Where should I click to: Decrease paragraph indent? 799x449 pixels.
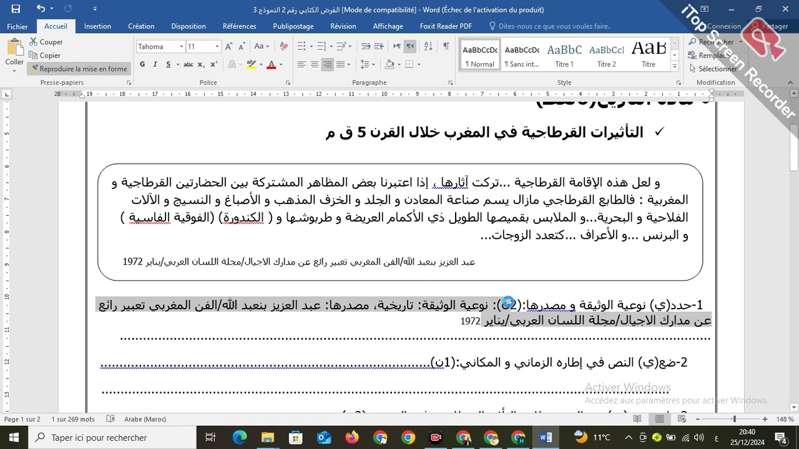pos(366,47)
